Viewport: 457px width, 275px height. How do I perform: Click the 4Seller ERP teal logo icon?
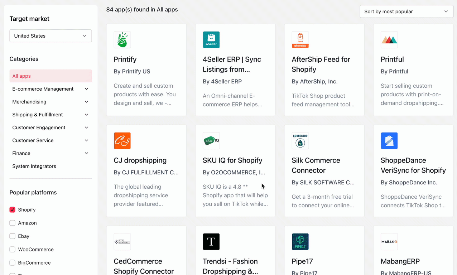click(x=211, y=40)
